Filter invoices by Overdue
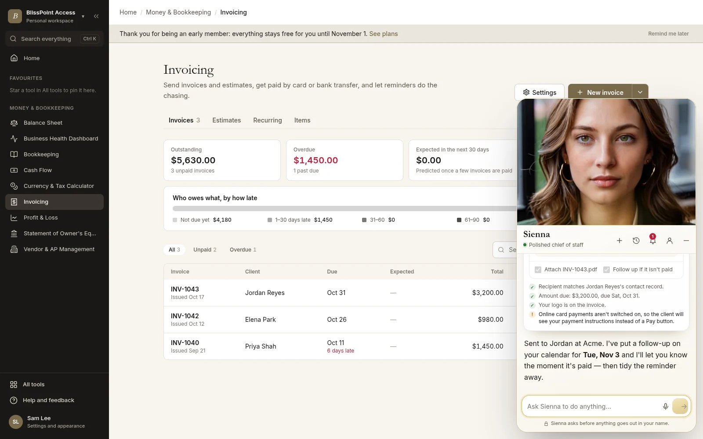Screen dimensions: 703x439 click(x=243, y=250)
